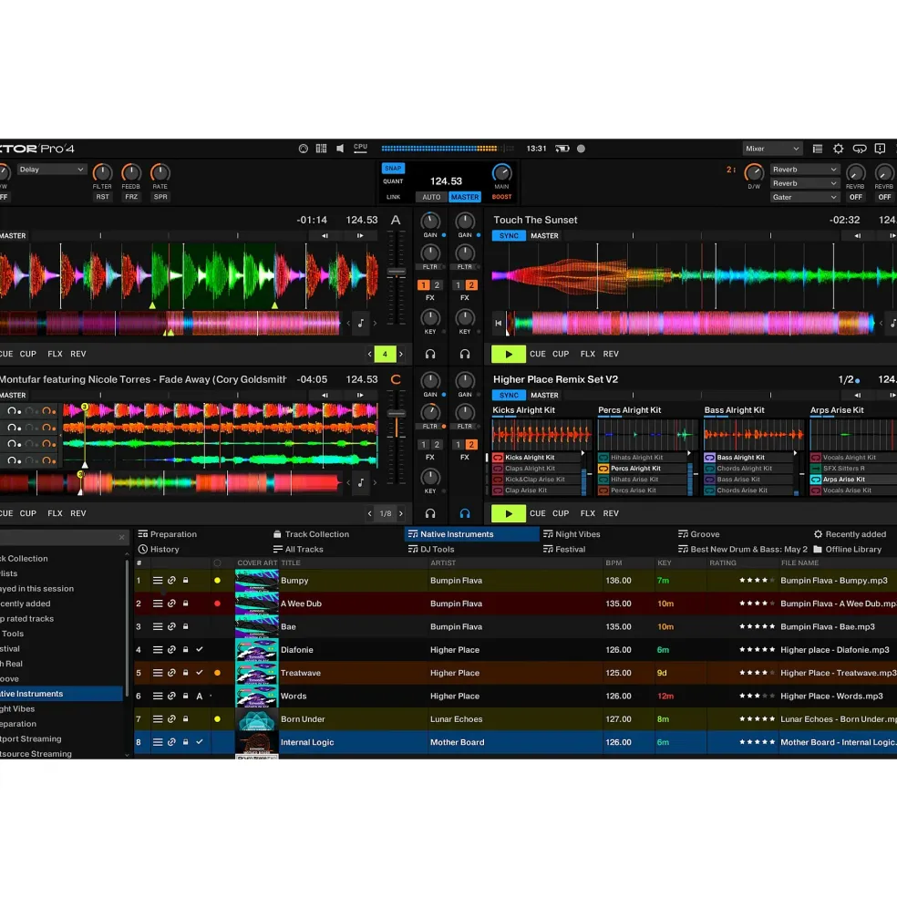Toggle FX unit 2 assign on Deck B
Image resolution: width=897 pixels, height=898 pixels.
tap(471, 284)
